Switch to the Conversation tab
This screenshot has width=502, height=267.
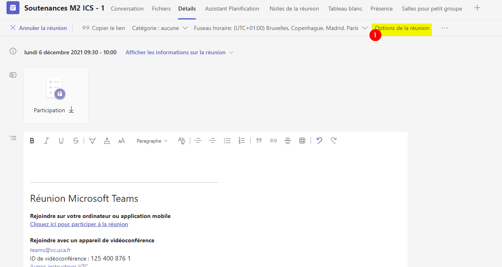(x=127, y=8)
